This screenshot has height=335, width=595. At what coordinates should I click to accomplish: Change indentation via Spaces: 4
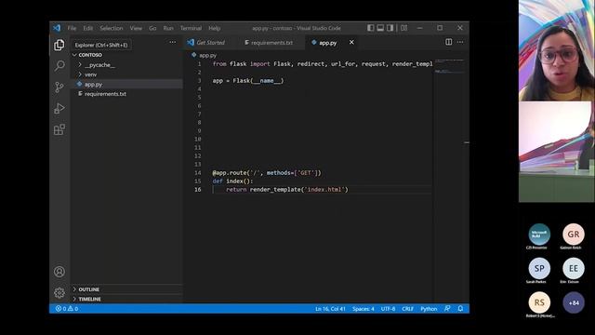pos(364,309)
